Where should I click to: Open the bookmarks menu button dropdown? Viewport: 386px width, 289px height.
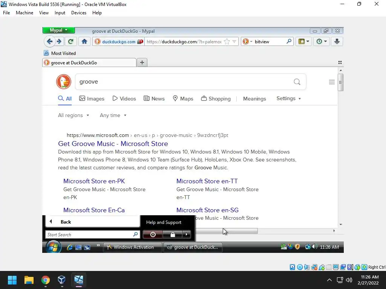point(303,41)
